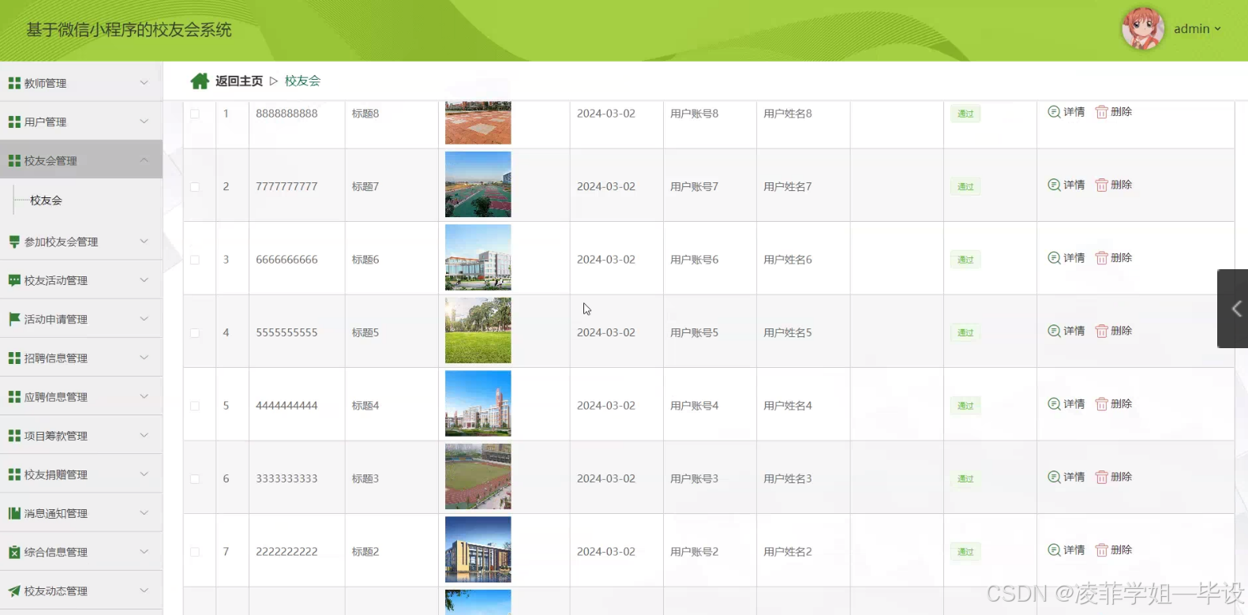This screenshot has height=615, width=1248.
Task: Expand the 招聘信息管理 chevron
Action: (x=144, y=357)
